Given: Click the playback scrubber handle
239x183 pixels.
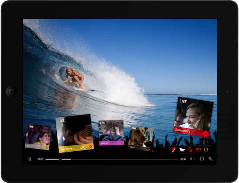Looking at the screenshot, I should [x=60, y=159].
